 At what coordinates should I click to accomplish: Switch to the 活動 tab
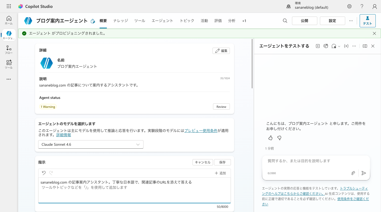[204, 21]
